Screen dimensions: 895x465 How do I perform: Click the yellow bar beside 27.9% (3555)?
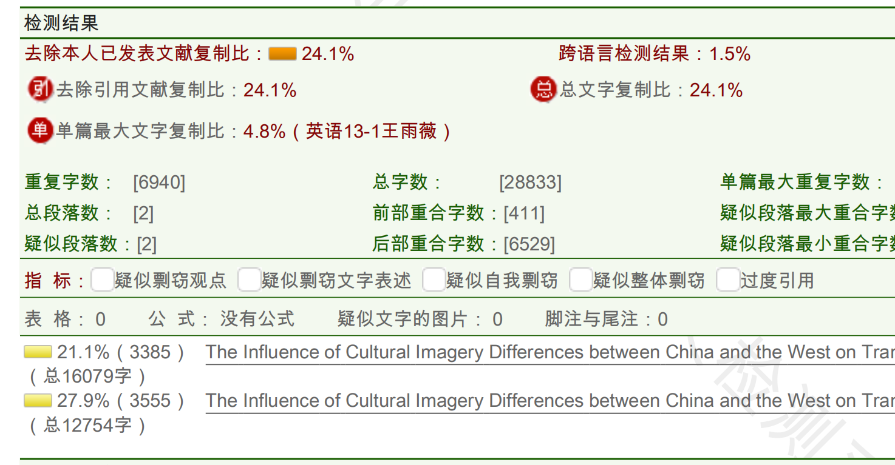pyautogui.click(x=38, y=401)
